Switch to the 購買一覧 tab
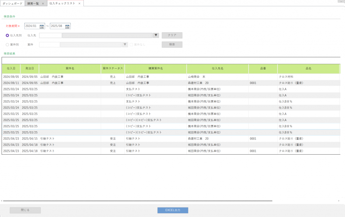This screenshot has width=345, height=217. pos(33,3)
